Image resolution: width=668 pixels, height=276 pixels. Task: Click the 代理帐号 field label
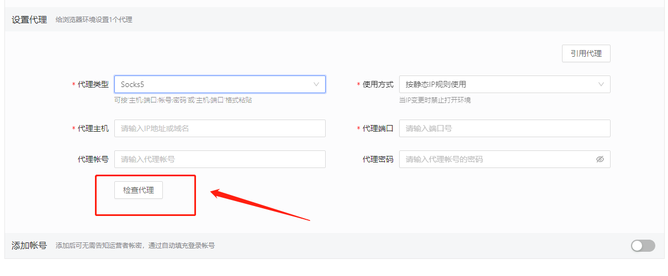[x=93, y=159]
